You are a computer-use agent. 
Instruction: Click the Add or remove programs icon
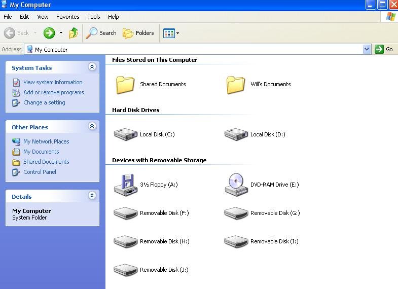point(16,93)
